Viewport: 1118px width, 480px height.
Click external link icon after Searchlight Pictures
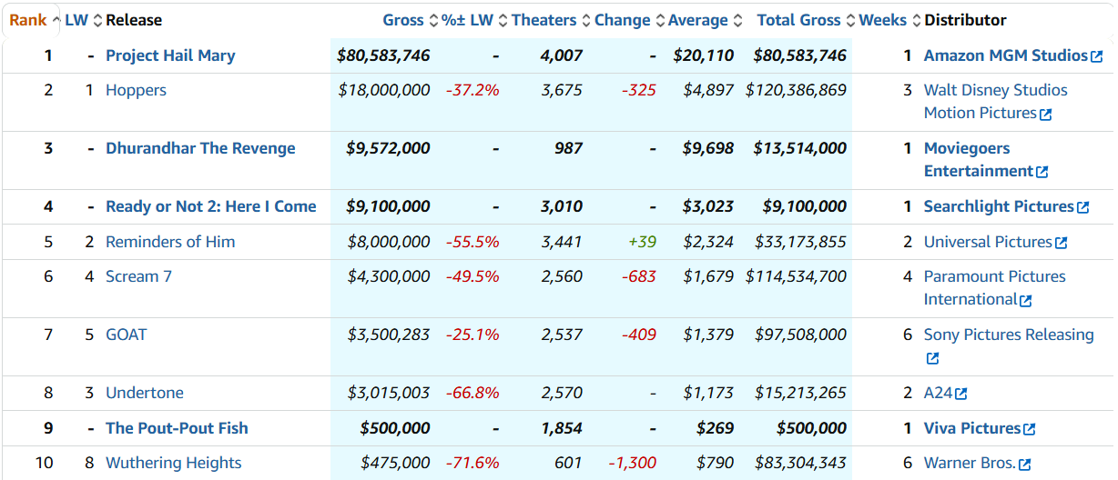1082,207
